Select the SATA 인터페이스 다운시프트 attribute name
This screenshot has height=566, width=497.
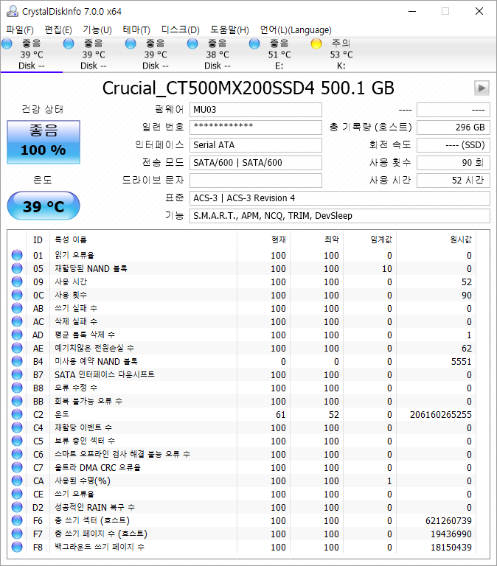point(105,374)
